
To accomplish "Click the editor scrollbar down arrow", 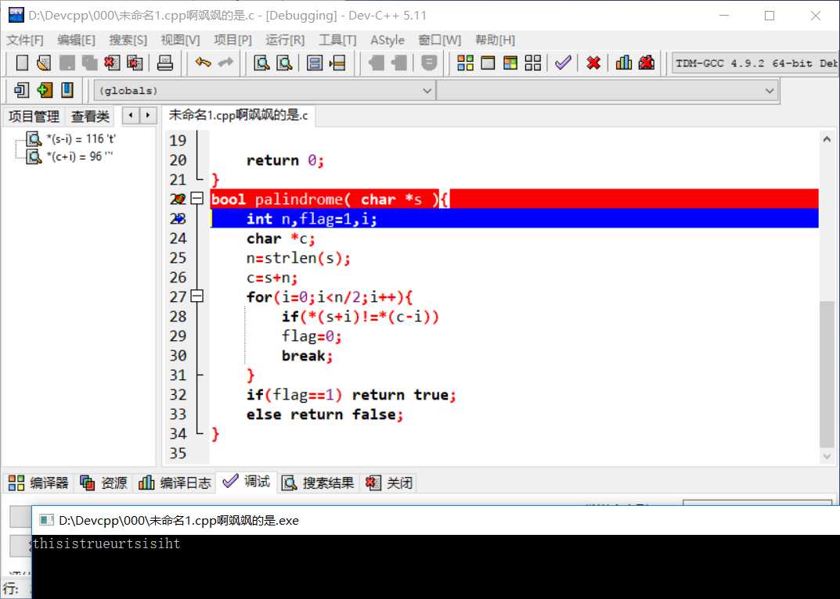I will pyautogui.click(x=827, y=456).
